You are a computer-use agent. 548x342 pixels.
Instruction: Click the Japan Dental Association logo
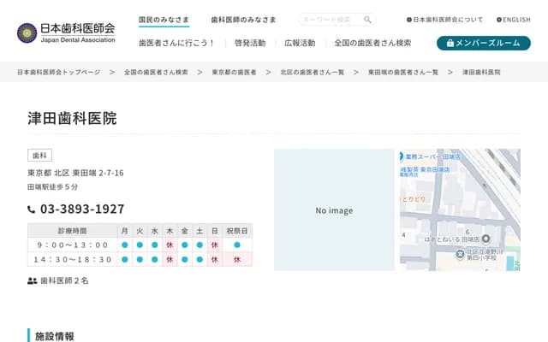(66, 32)
